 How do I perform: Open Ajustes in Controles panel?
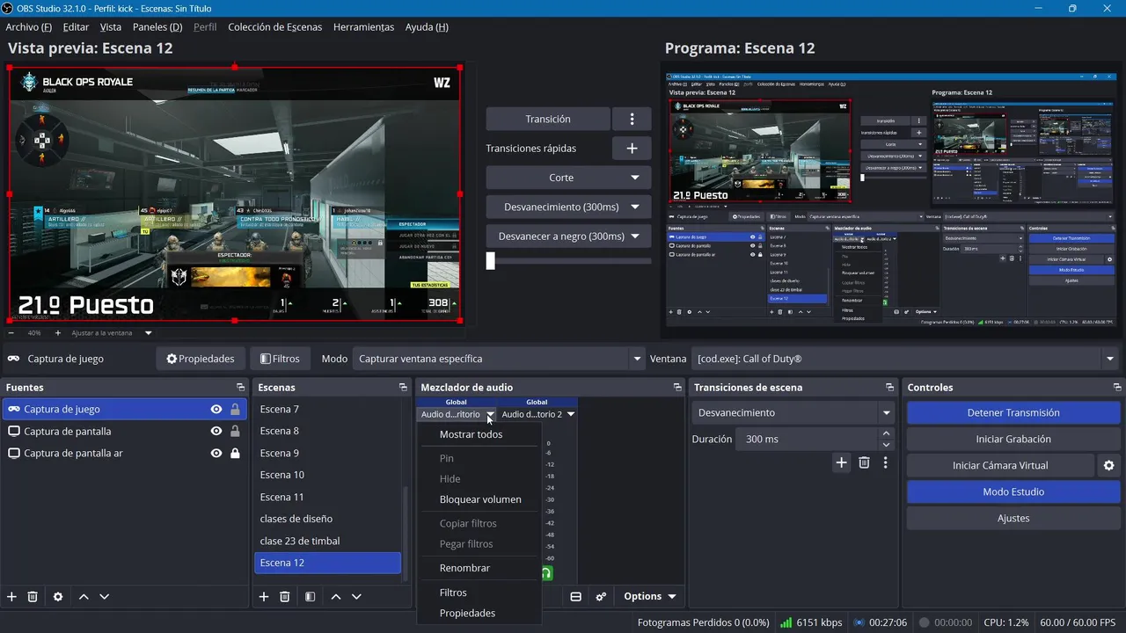[1013, 518]
